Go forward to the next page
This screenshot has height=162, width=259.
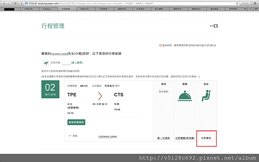point(9,3)
